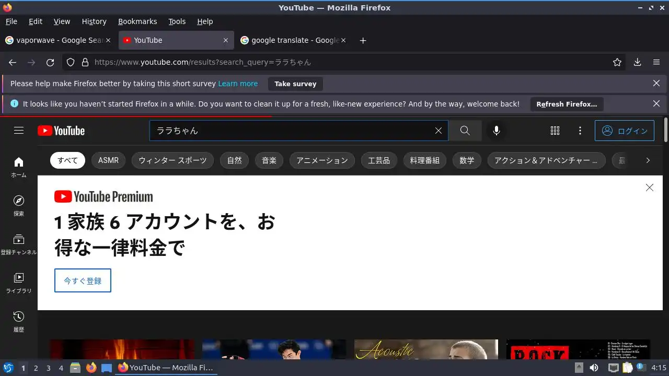
Task: Go to ホーム in the sidebar
Action: click(x=19, y=167)
